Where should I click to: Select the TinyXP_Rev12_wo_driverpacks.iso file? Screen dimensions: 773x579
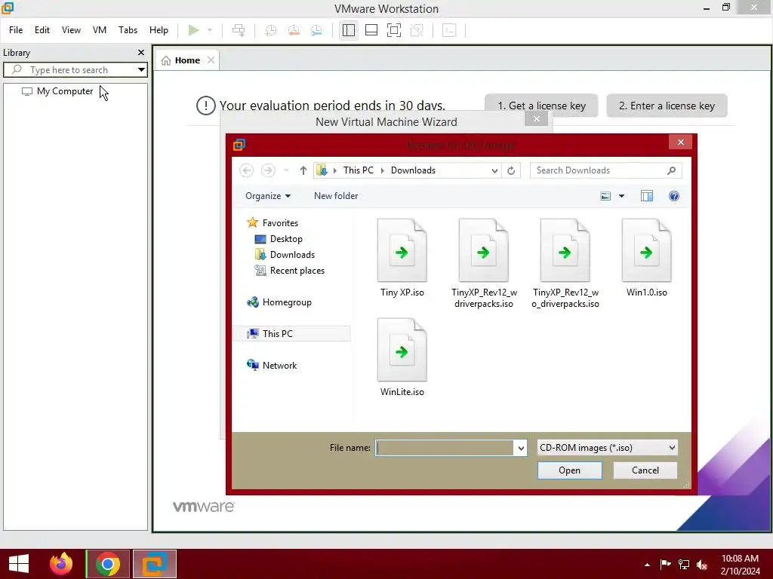[x=565, y=264]
